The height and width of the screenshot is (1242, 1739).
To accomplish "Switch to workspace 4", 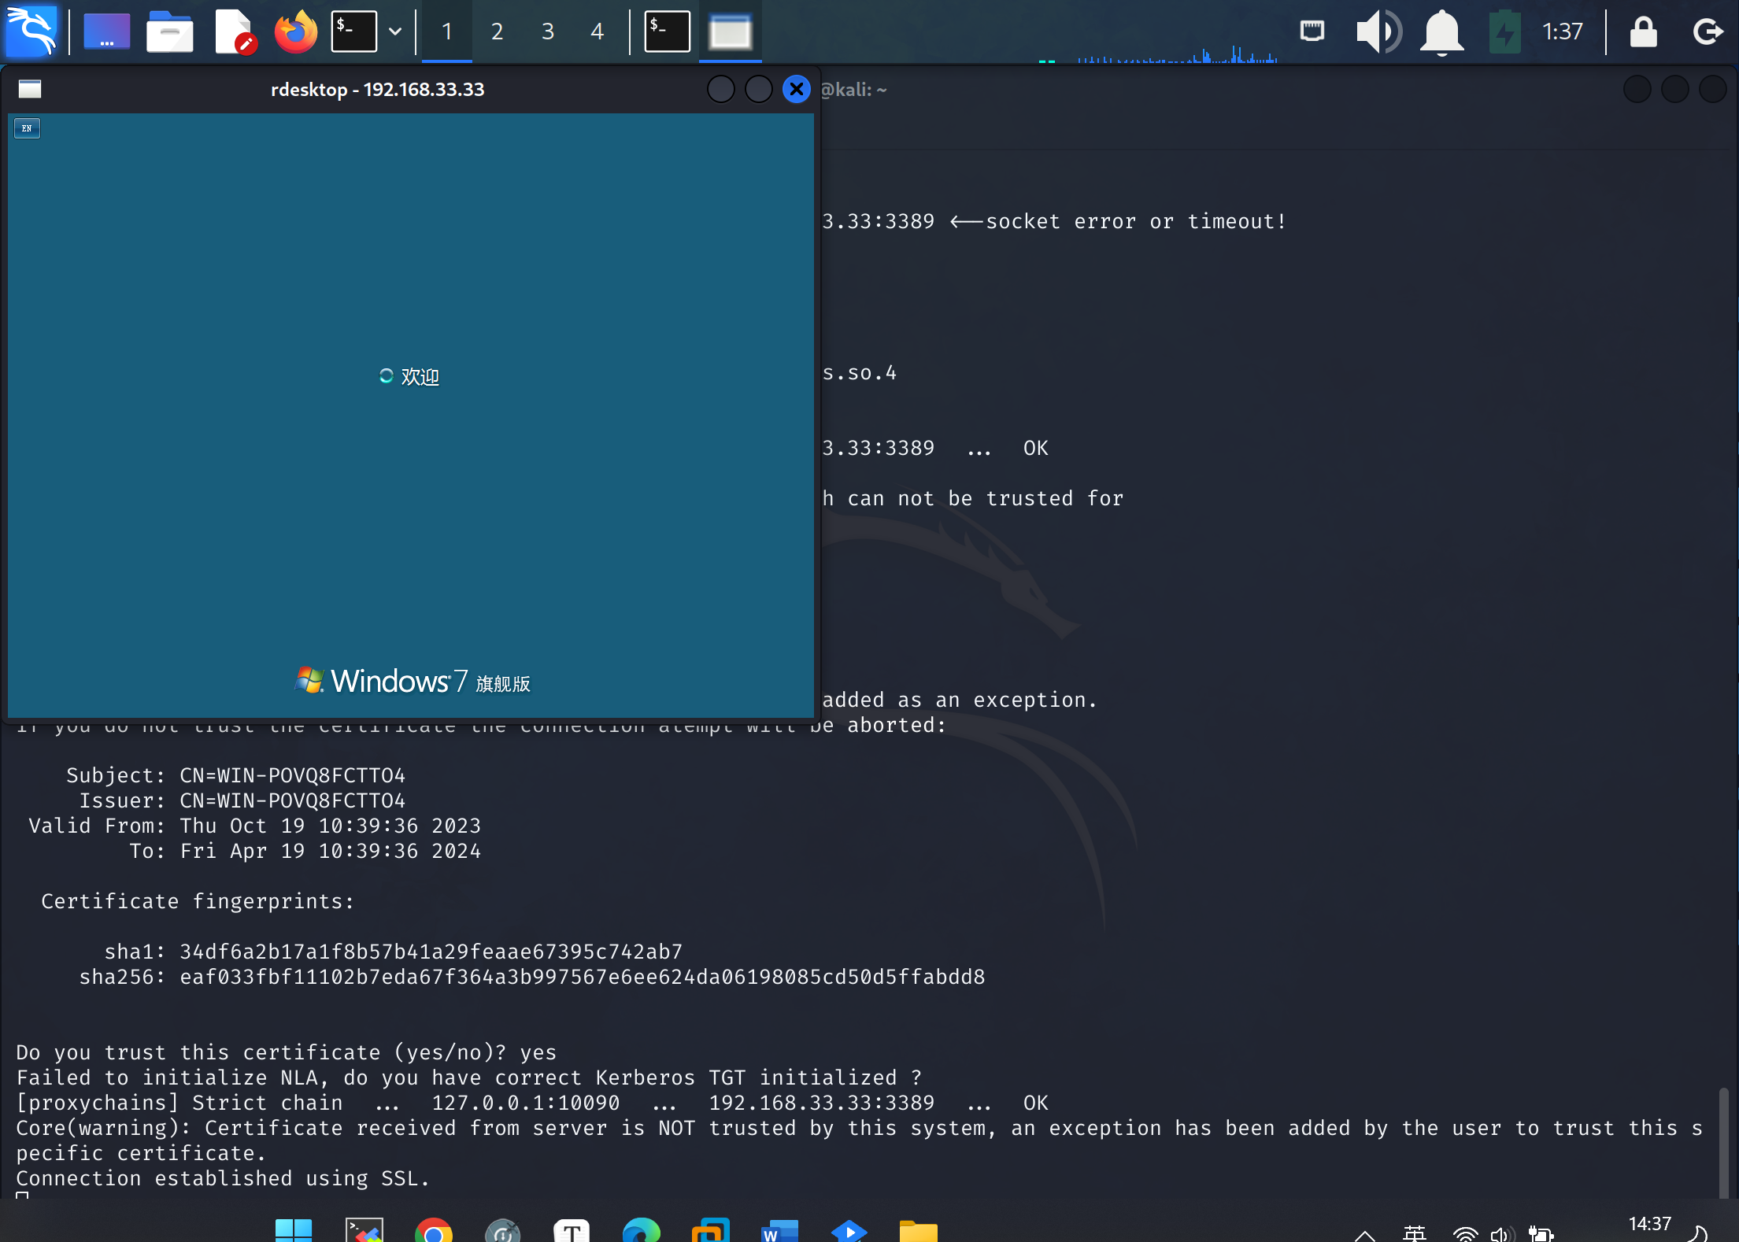I will coord(597,31).
